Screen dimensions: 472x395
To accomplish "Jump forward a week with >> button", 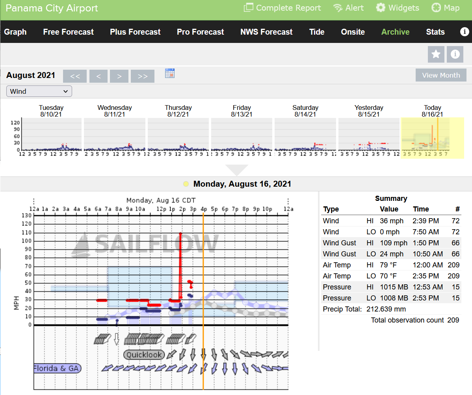I will click(x=143, y=76).
